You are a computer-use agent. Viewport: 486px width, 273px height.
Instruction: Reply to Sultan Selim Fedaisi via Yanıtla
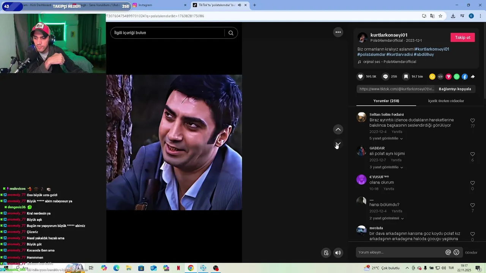click(397, 132)
